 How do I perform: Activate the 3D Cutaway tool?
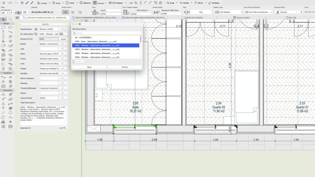[116, 3]
